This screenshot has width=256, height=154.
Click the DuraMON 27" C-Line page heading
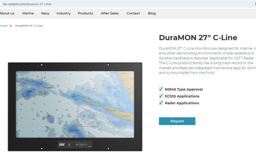click(198, 38)
